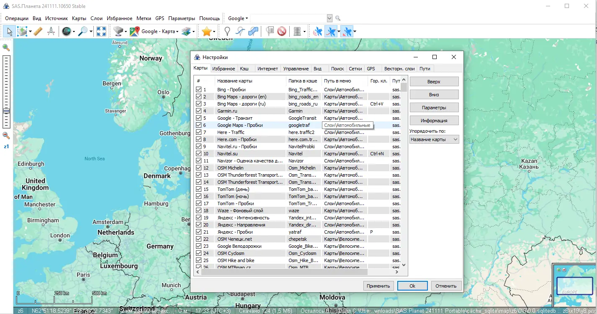Select the add placemark pin tool
The width and height of the screenshot is (597, 314).
click(227, 31)
